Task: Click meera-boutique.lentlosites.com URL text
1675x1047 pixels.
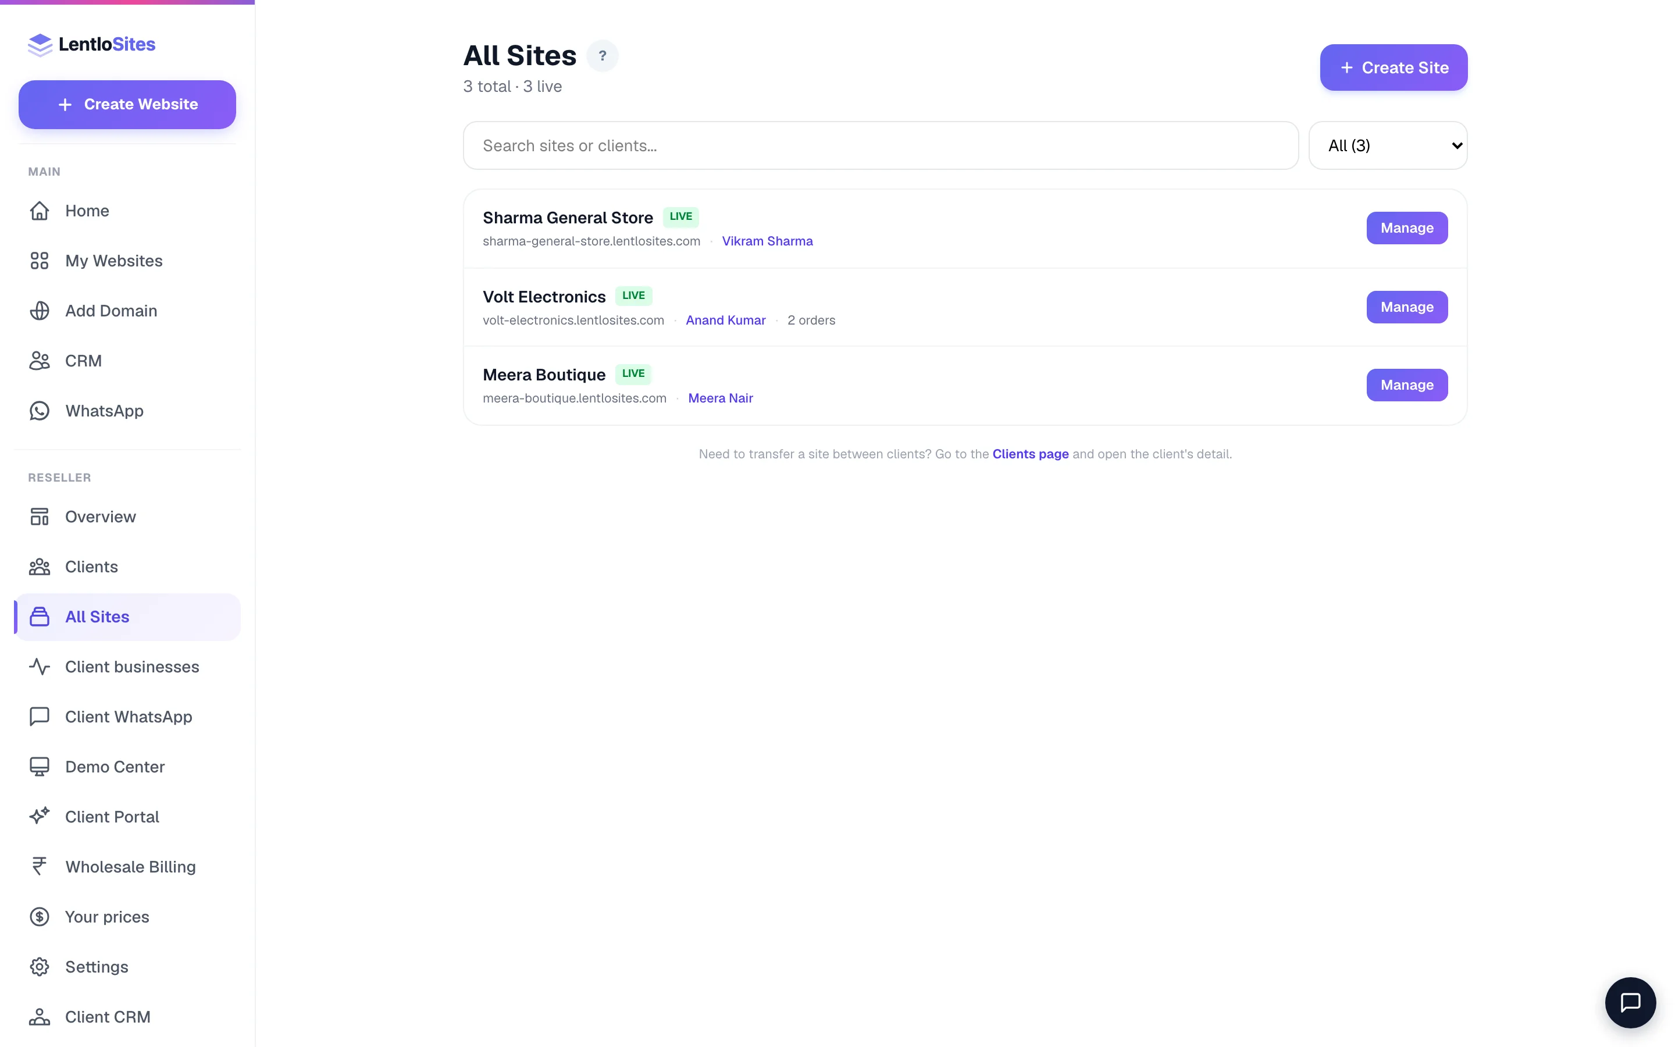Action: click(575, 398)
